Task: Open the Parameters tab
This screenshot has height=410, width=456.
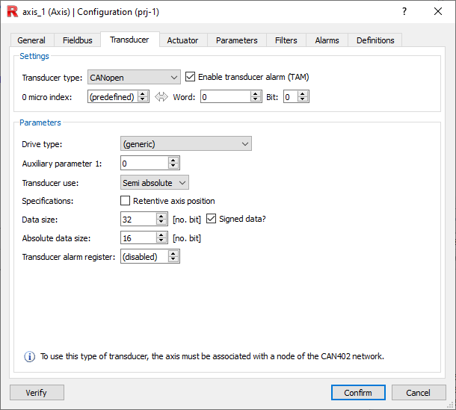Action: point(237,40)
